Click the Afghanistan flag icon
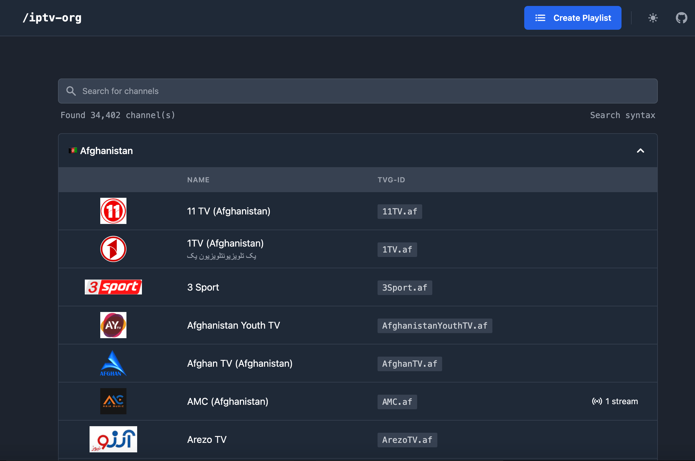This screenshot has width=695, height=461. pyautogui.click(x=73, y=150)
